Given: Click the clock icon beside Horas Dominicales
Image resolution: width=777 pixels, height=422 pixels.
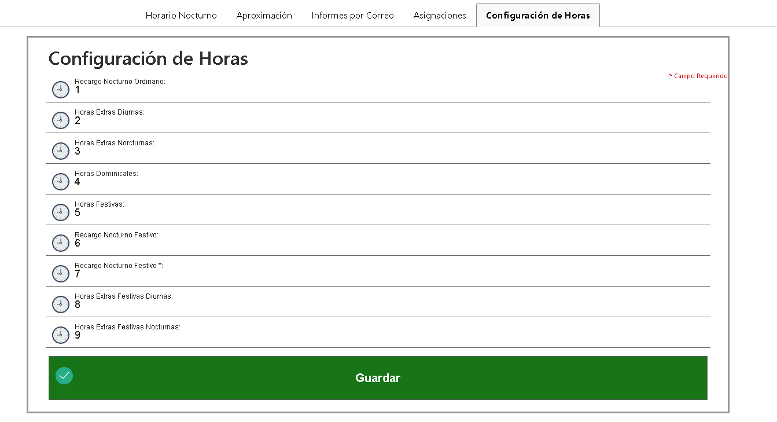Looking at the screenshot, I should click(61, 182).
